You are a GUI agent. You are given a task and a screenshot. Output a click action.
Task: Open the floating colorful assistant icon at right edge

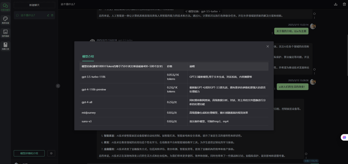pyautogui.click(x=344, y=137)
